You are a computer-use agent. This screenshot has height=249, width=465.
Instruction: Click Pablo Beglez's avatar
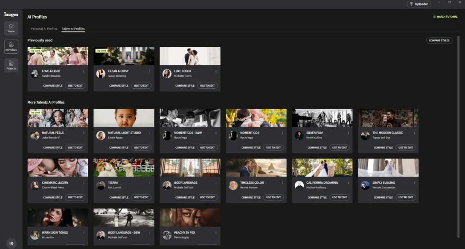coord(167,235)
